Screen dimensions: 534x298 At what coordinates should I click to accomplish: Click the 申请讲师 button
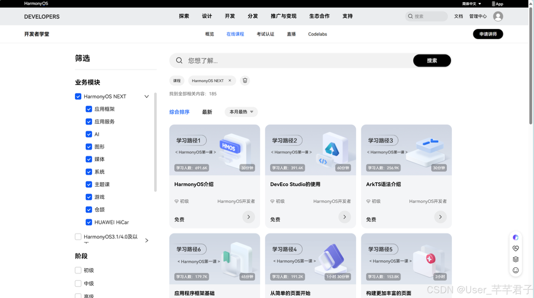tap(488, 34)
